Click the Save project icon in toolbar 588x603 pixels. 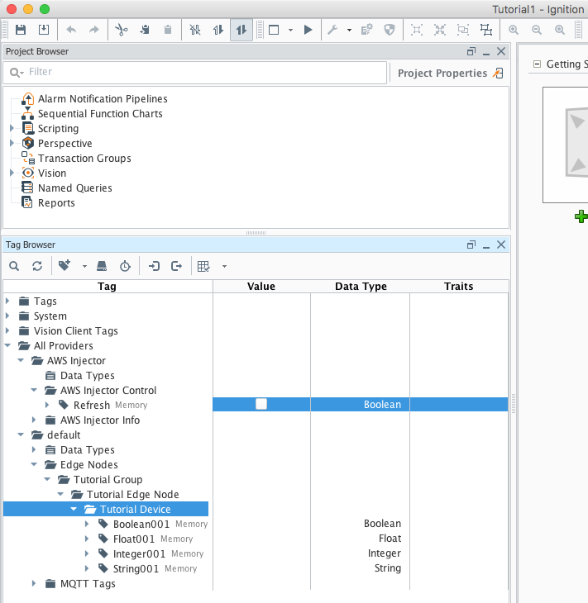(21, 30)
